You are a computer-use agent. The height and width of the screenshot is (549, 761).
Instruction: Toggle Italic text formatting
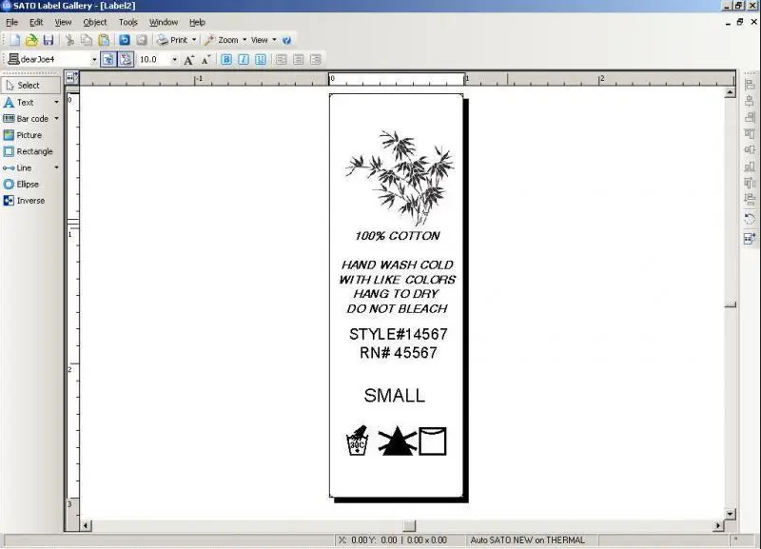[244, 59]
